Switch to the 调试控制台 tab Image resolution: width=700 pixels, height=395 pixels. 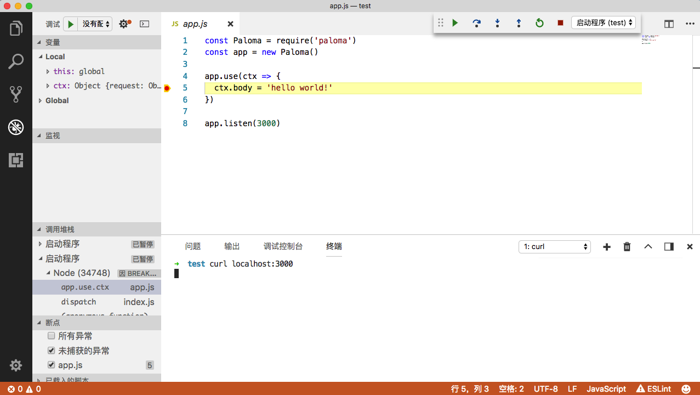tap(283, 247)
